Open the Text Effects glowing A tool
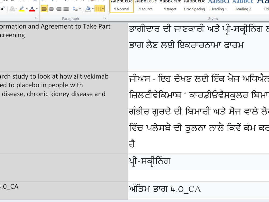Screen dimensions: 269x202 [x=12, y=9]
